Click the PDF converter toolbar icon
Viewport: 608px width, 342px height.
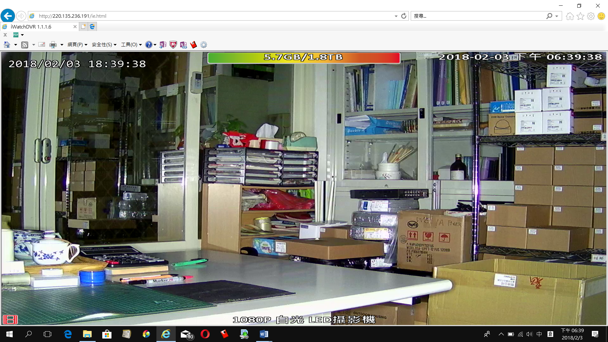(16, 35)
